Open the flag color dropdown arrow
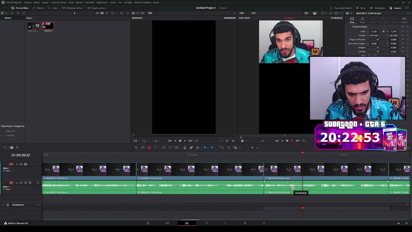This screenshot has width=412, height=232. pos(208,148)
